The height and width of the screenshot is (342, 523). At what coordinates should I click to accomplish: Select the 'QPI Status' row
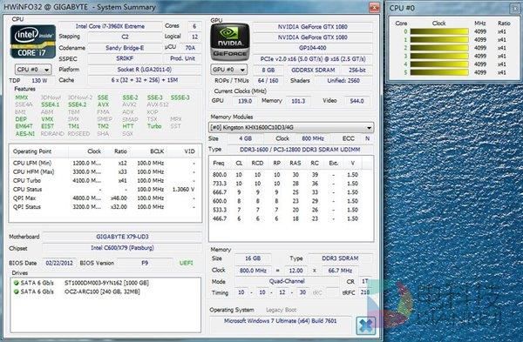tap(105, 207)
